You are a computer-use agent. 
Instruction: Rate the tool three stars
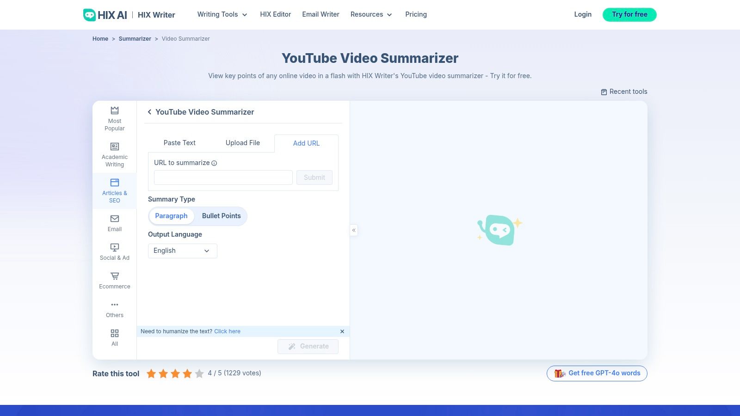[x=175, y=373]
